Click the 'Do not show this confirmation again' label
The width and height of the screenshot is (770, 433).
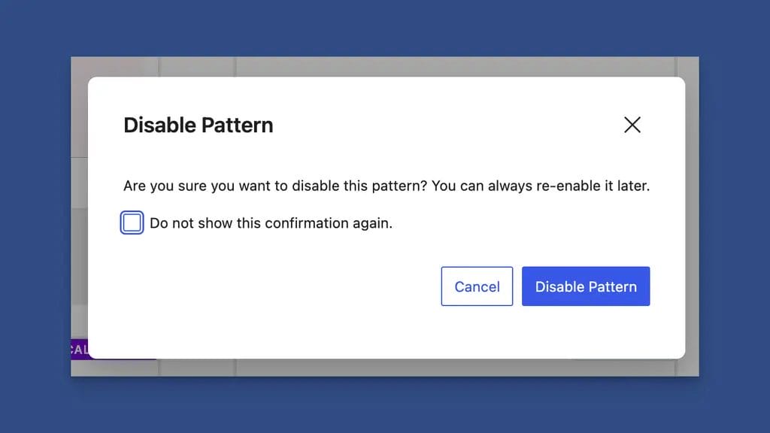[x=271, y=223]
